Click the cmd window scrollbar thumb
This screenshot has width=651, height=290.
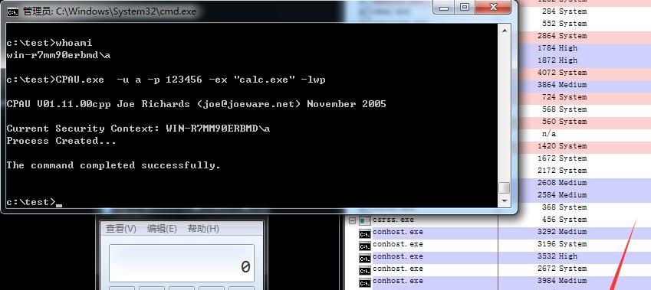[505, 187]
